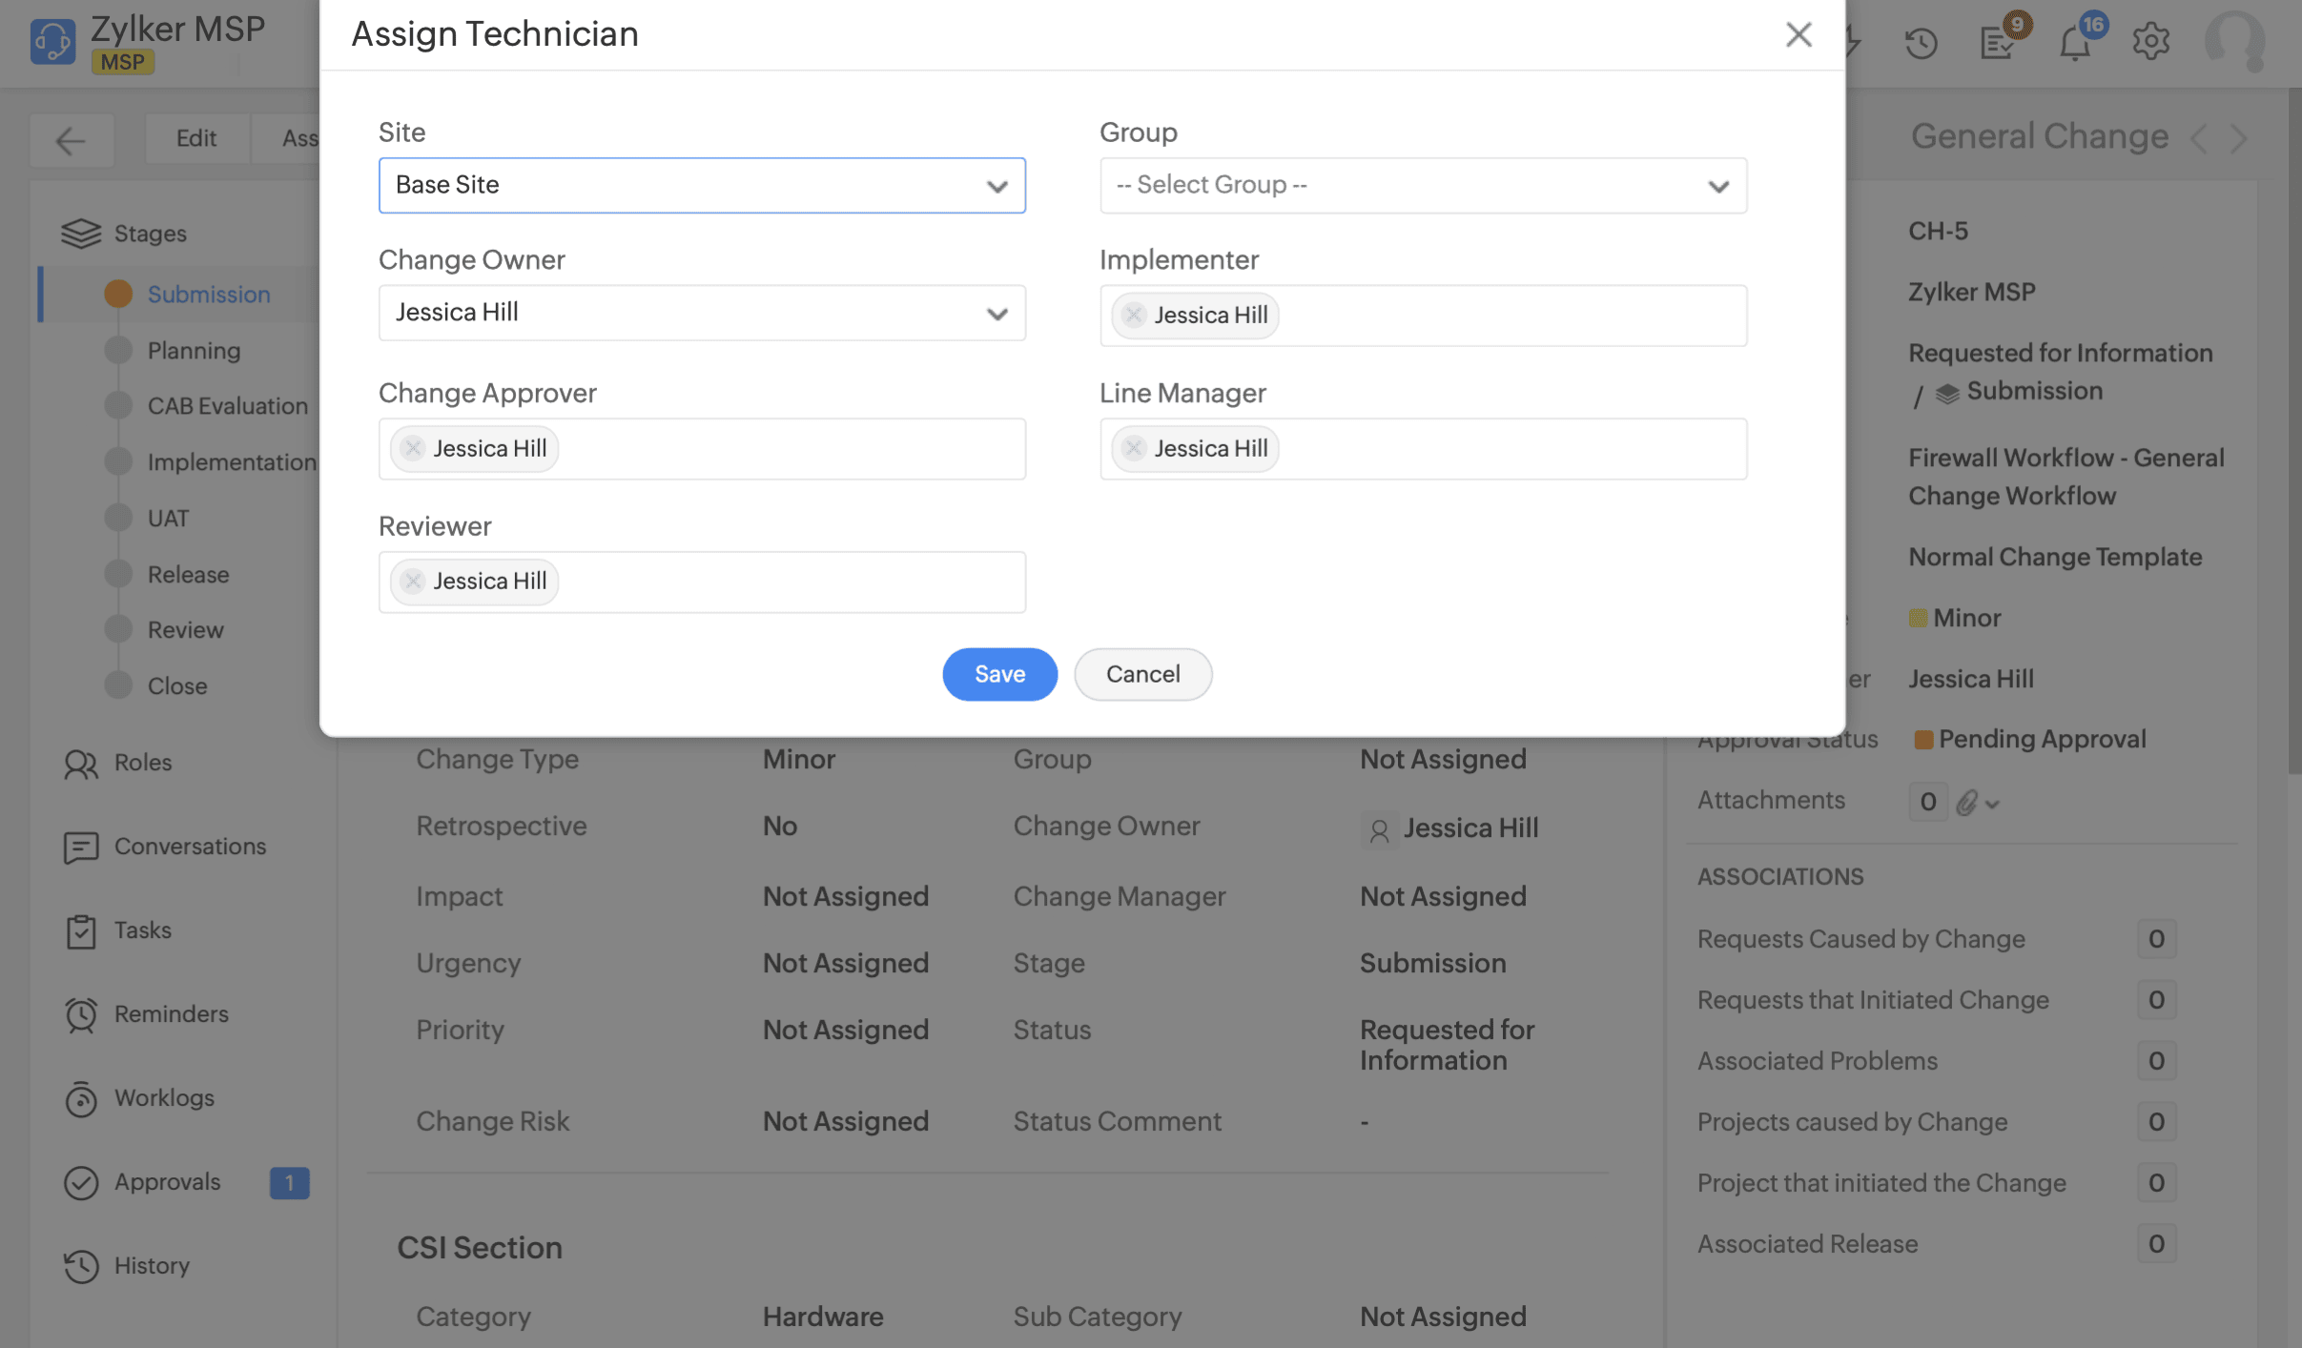Remove Jessica Hill from Change Approver

tap(413, 448)
